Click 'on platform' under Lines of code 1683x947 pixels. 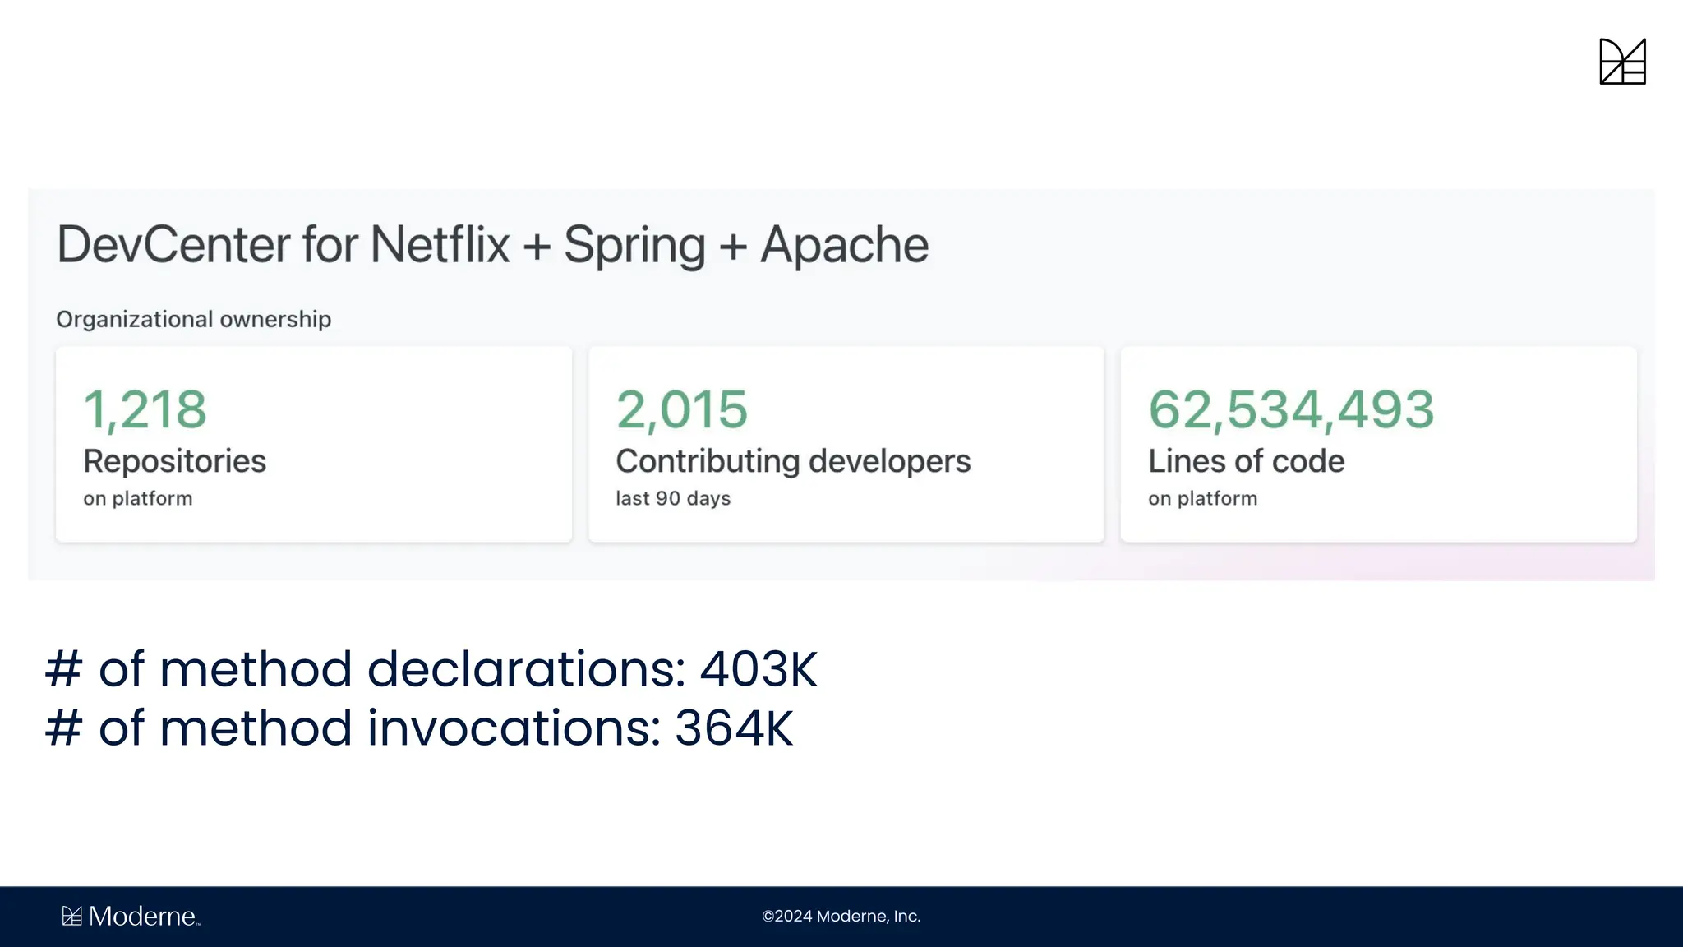[x=1202, y=498]
